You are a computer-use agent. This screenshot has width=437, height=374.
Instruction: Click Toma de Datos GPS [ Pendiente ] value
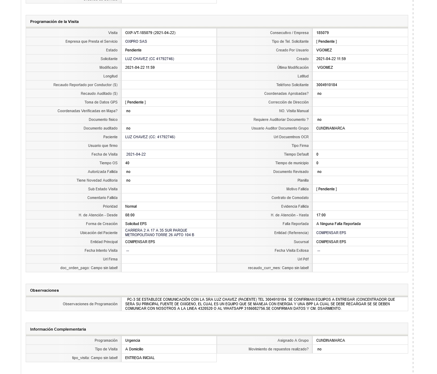[135, 102]
